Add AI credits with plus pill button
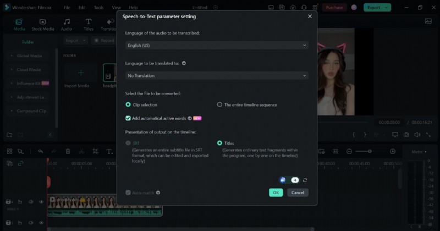This screenshot has height=231, width=440. tap(295, 180)
